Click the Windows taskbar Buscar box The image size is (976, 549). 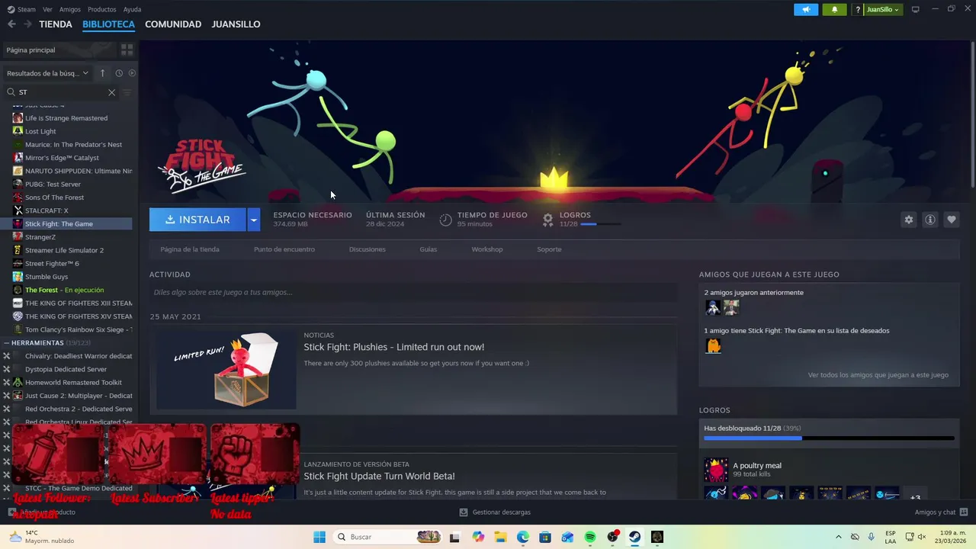(x=389, y=537)
